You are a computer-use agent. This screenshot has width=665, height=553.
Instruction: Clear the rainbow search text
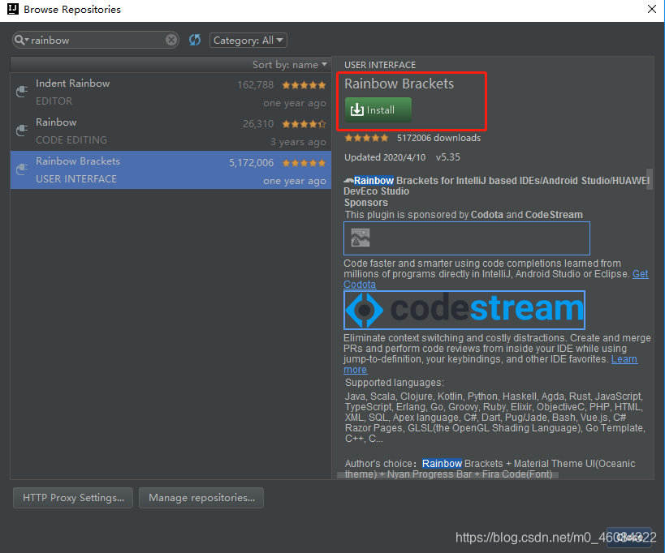171,40
